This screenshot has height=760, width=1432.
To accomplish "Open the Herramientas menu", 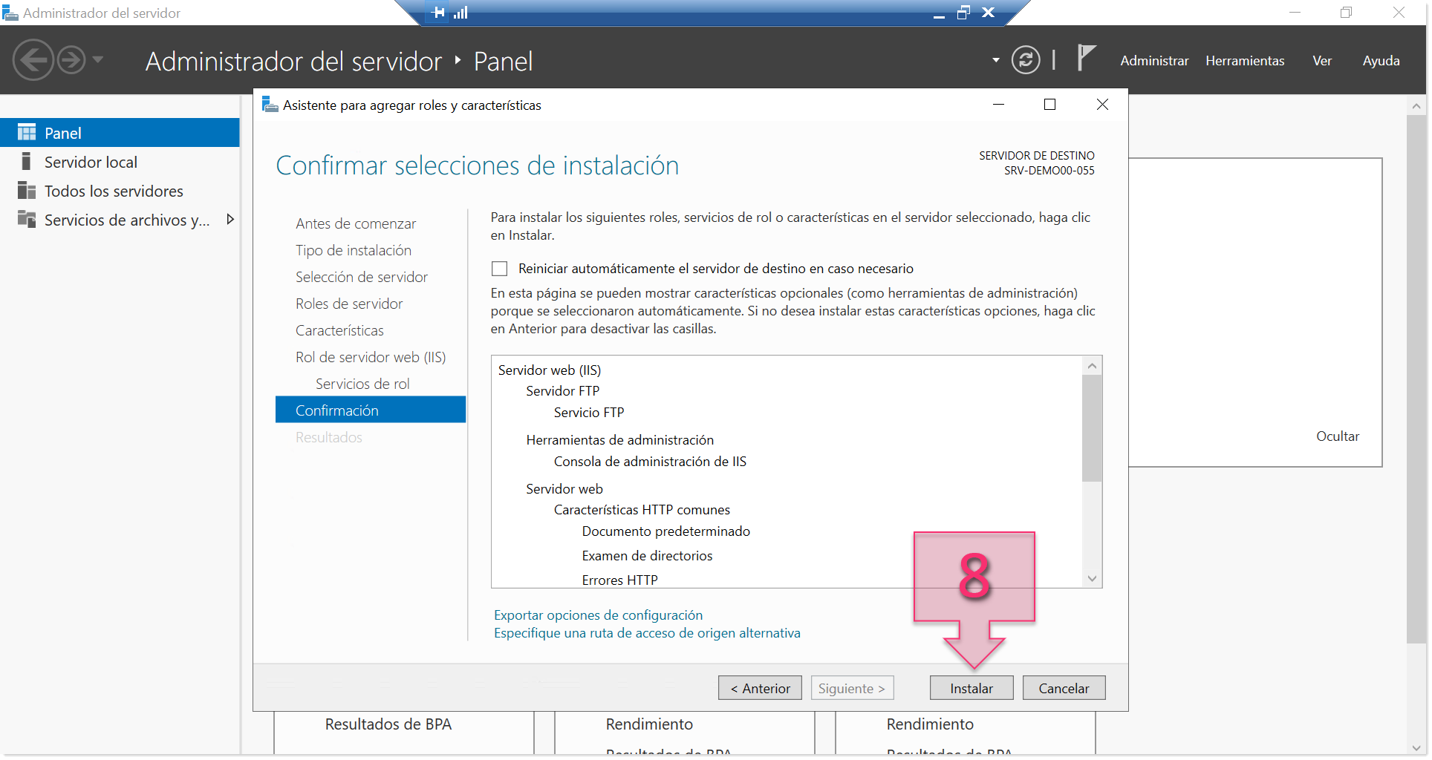I will [x=1245, y=61].
